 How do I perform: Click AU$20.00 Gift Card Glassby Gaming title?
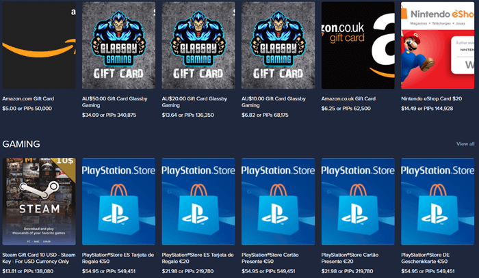[x=194, y=102]
